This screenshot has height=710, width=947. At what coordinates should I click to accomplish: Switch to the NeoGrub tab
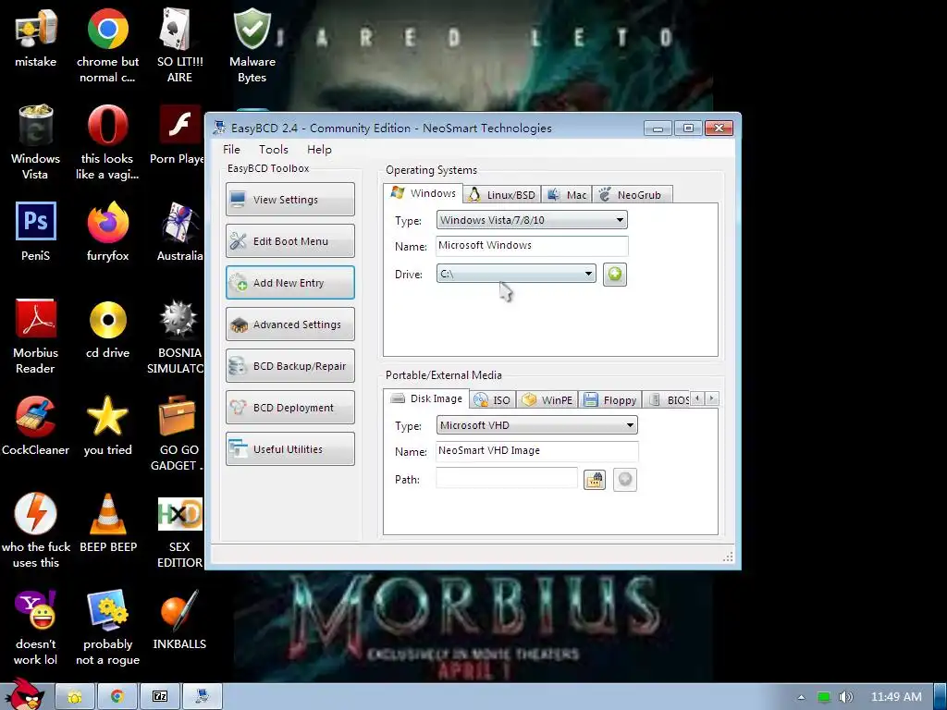coord(632,194)
